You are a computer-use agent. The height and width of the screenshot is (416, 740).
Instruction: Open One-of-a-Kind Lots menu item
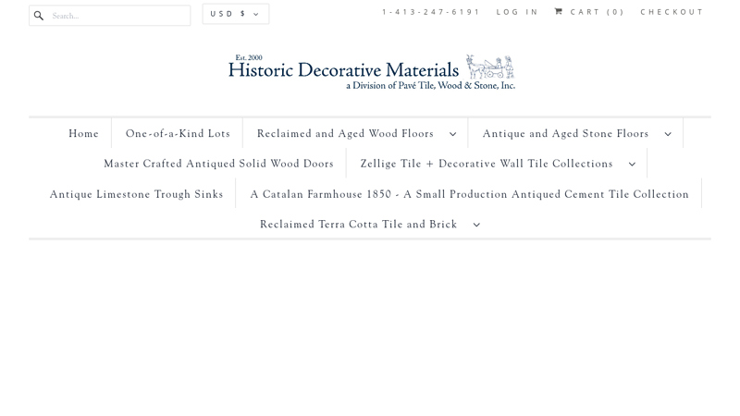tap(178, 133)
